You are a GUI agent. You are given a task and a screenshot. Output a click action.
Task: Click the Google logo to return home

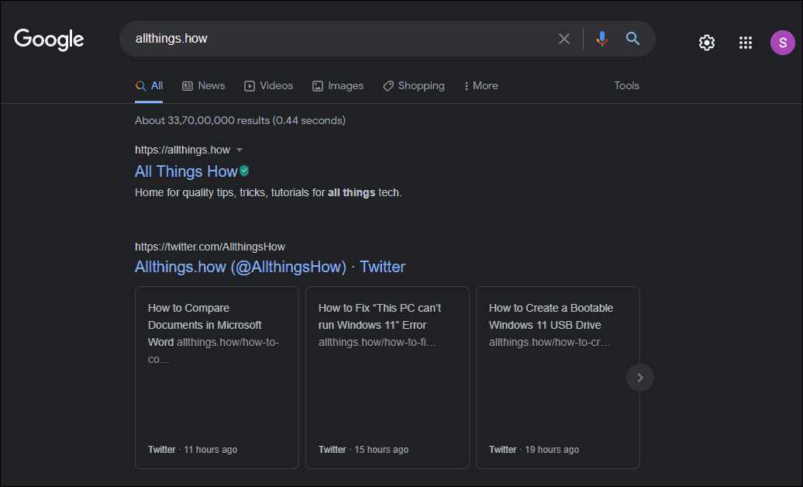click(x=48, y=40)
